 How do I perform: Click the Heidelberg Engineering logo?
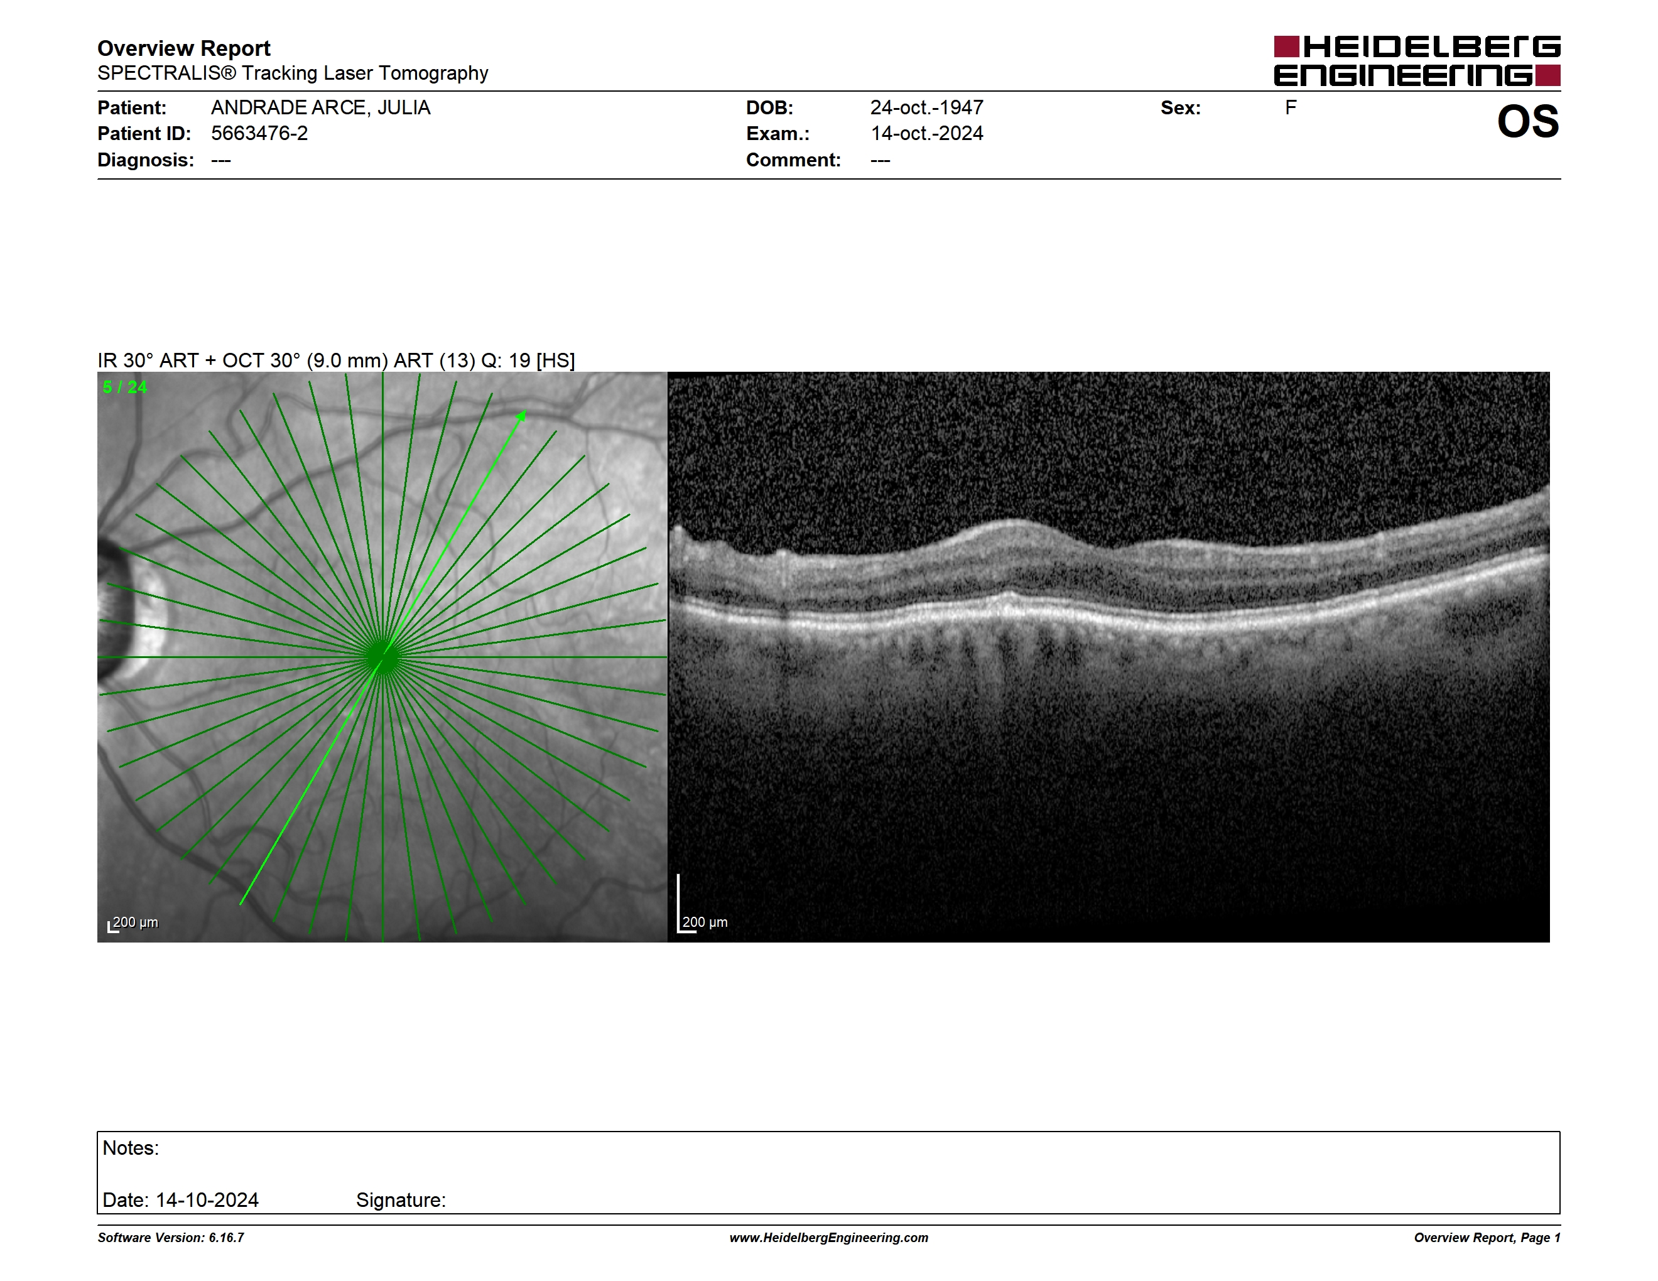coord(1417,61)
